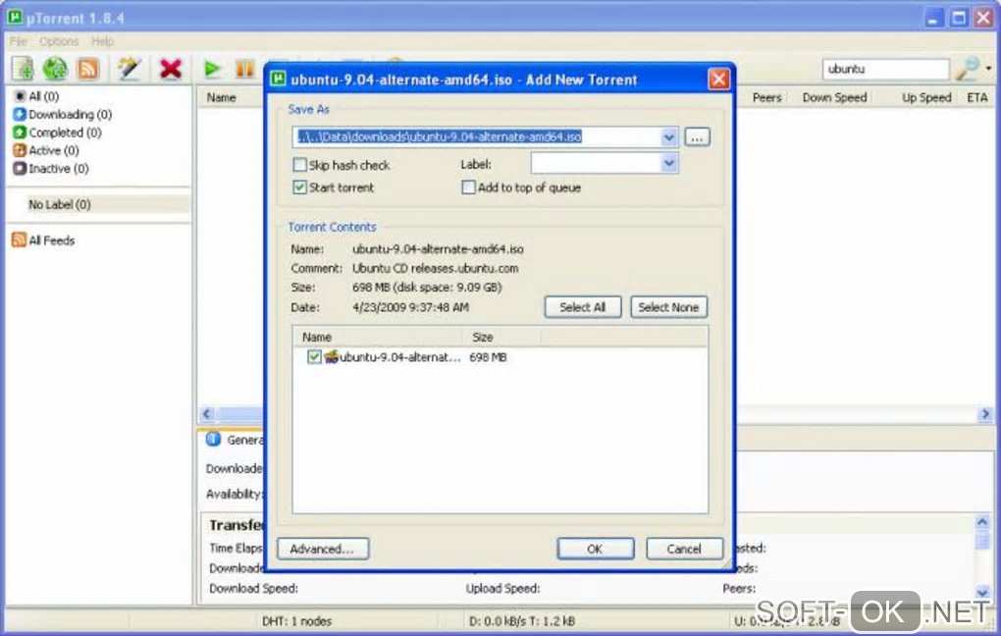Open the Help menu
This screenshot has height=636, width=1001.
(102, 41)
